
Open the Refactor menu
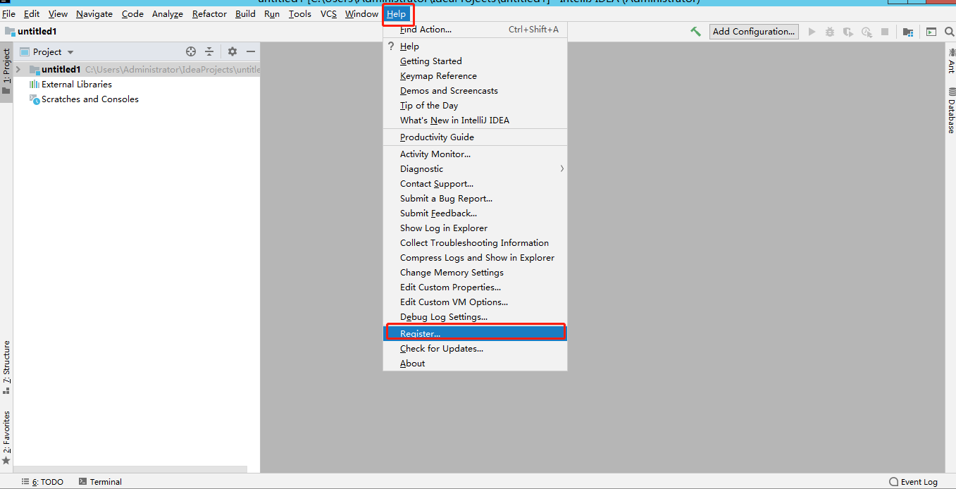coord(209,14)
